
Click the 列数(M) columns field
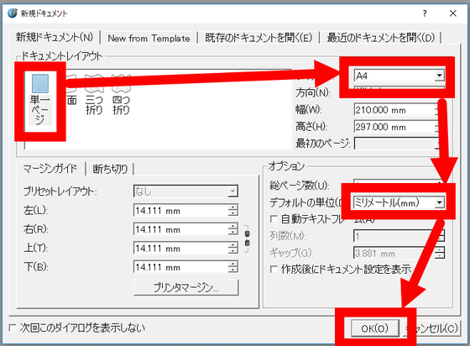tap(399, 236)
